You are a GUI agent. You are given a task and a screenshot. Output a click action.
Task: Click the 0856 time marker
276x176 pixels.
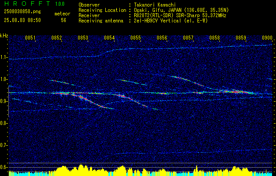click(x=162, y=38)
